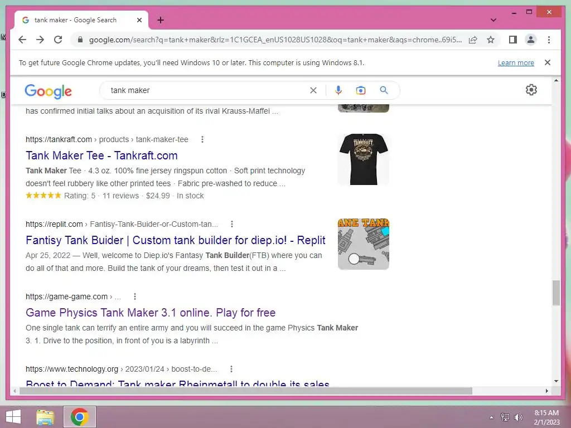Open the Chrome side panel icon

tap(513, 40)
